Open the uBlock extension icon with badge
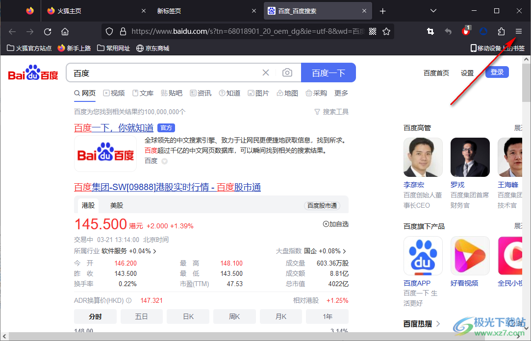The height and width of the screenshot is (341, 531). click(466, 31)
